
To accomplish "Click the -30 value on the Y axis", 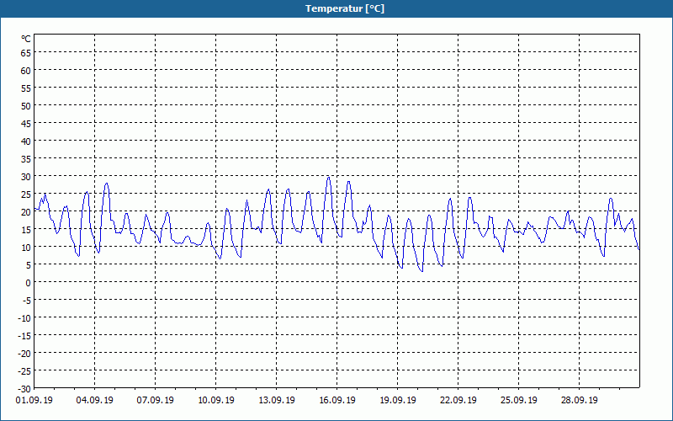I will pos(24,389).
